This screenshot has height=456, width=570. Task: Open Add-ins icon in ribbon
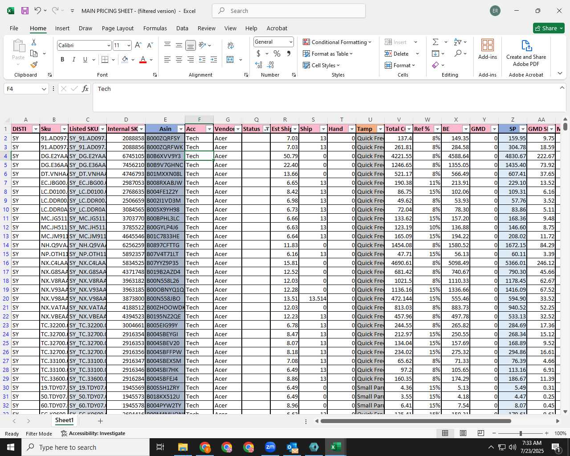488,49
